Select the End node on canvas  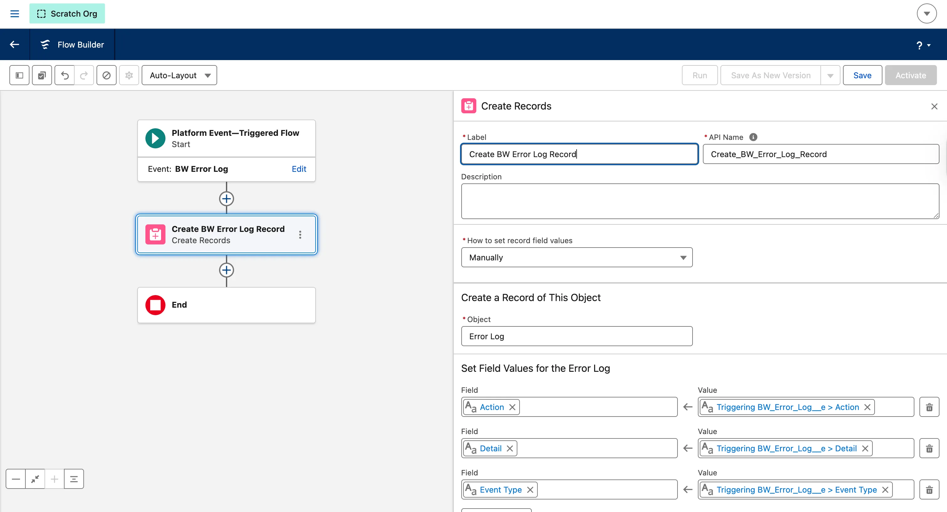[227, 305]
